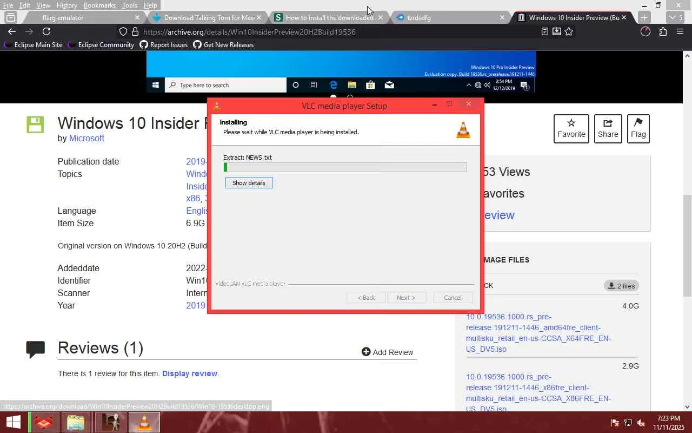Screen dimensions: 692x433
Task: Click the muted volume tray icon
Action: (x=641, y=423)
